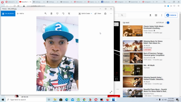Viewport: 181px width, 102px height.
Task: Open Task View on the taskbar
Action: [x=49, y=99]
